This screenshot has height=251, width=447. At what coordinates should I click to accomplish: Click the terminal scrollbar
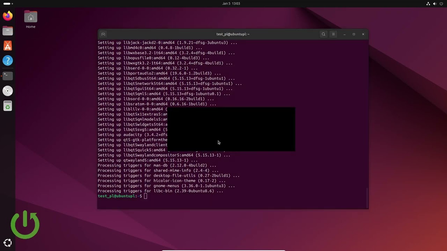[x=367, y=197]
